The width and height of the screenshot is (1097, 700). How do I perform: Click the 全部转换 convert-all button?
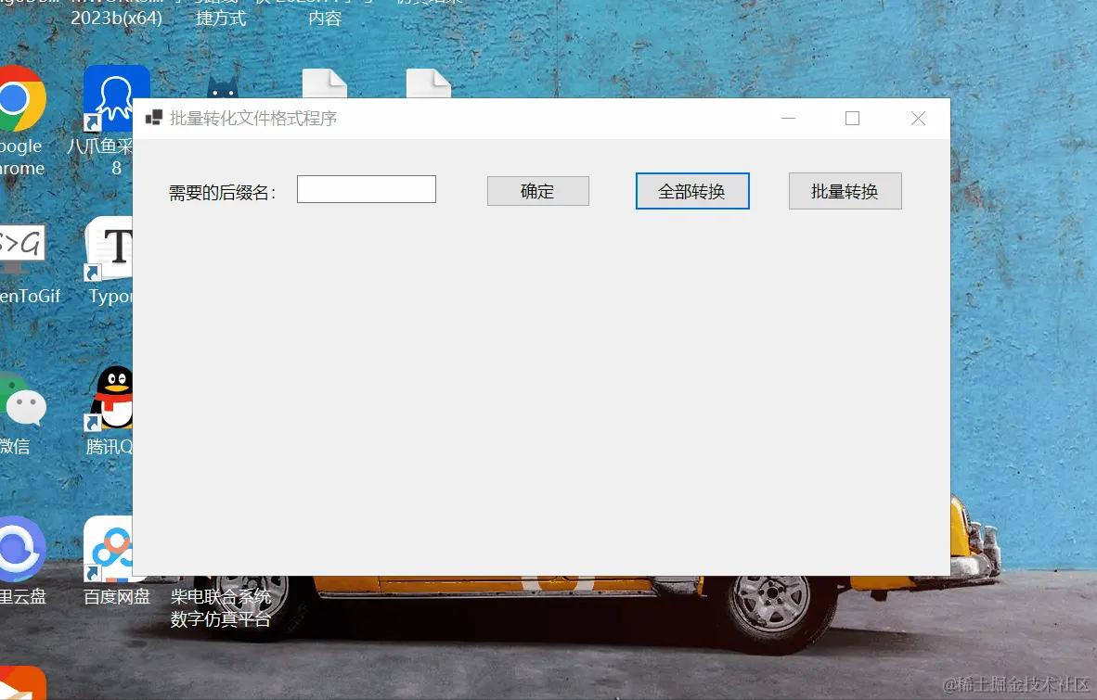[692, 191]
